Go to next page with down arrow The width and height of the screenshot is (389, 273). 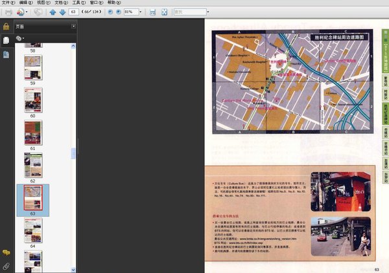point(62,12)
